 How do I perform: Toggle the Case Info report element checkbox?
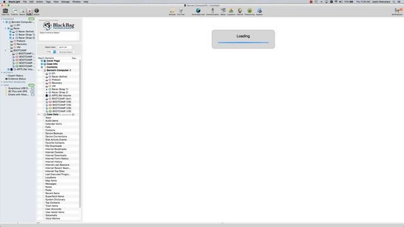pyautogui.click(x=42, y=64)
